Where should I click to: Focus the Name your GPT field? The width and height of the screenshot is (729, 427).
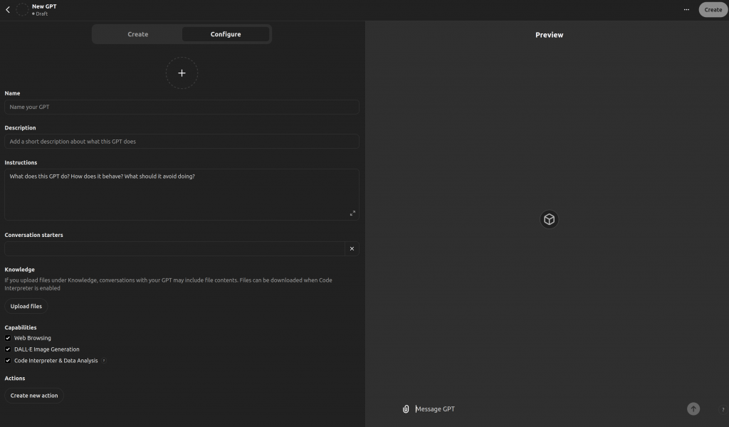182,107
